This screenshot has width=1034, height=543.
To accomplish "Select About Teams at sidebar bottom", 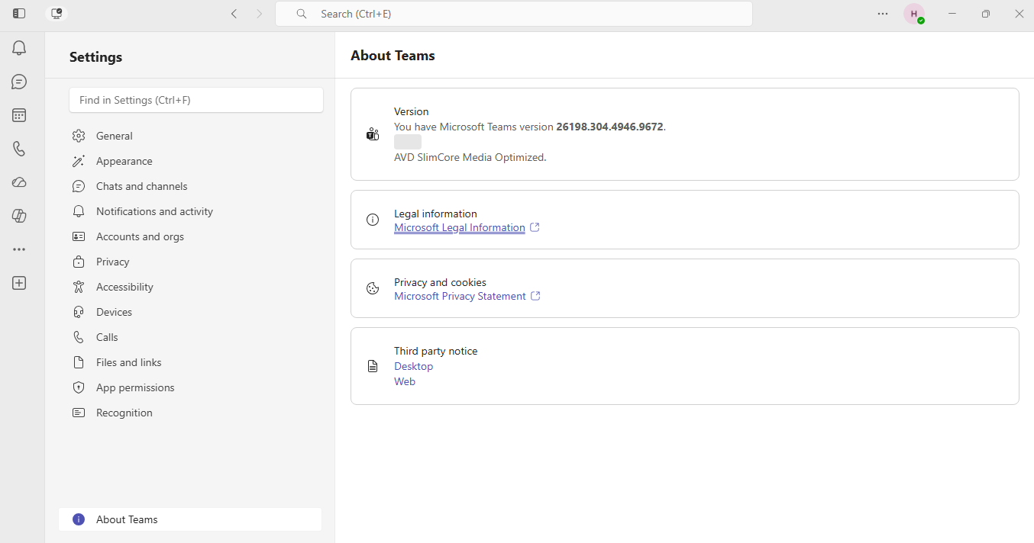I will pos(190,519).
